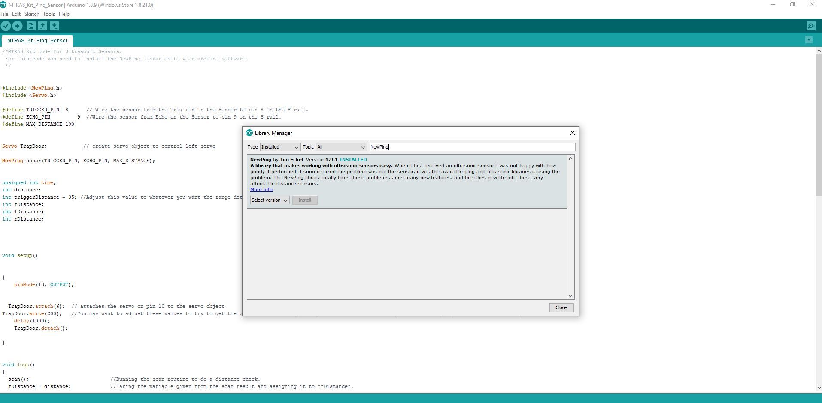Viewport: 822px width, 403px height.
Task: Click the NewPing sonar declaration line
Action: [79, 161]
